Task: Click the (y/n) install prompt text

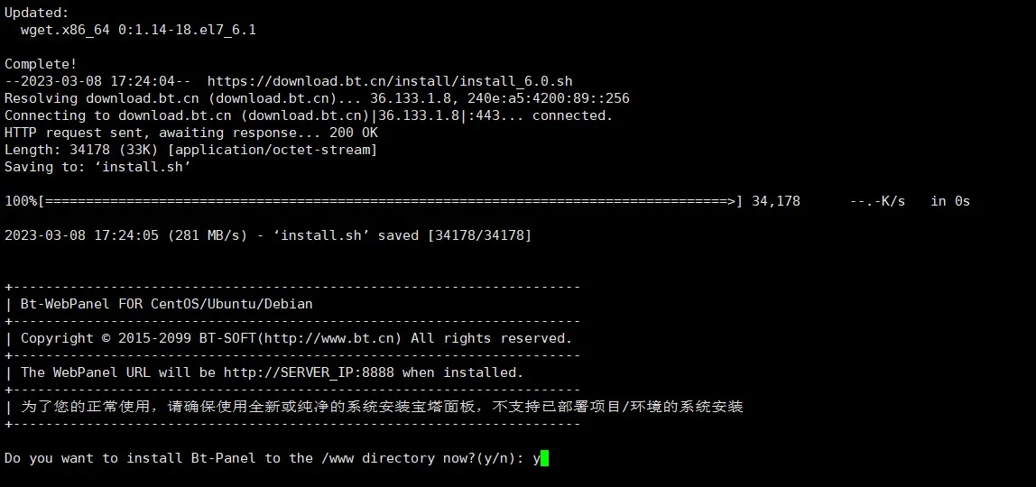Action: [x=501, y=458]
